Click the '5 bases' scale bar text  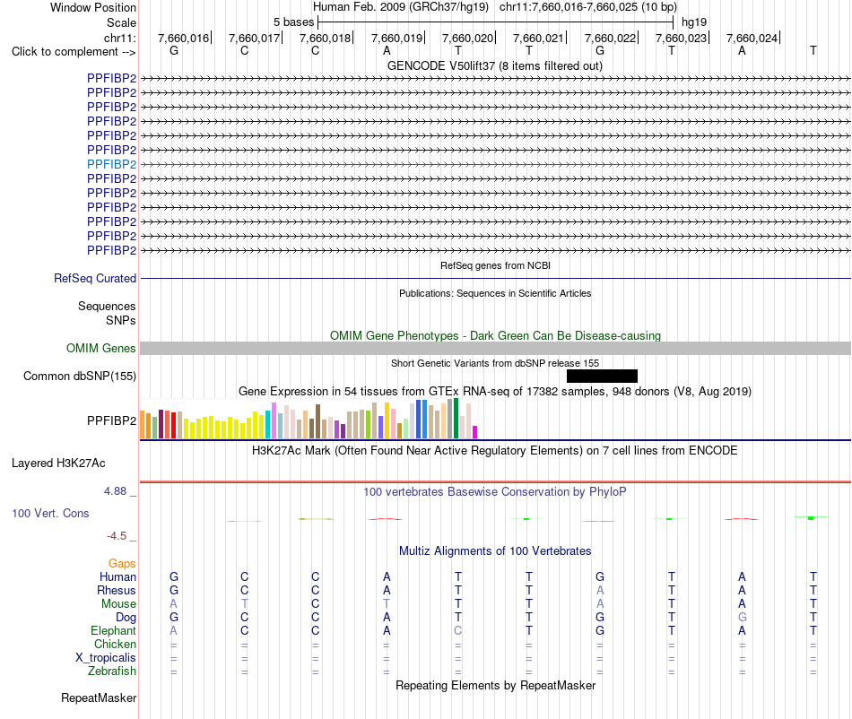pos(293,22)
